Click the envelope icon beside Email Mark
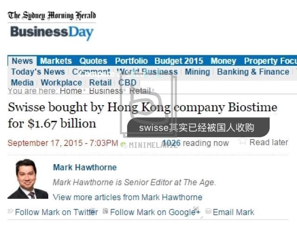This screenshot has height=228, width=297. 209,211
